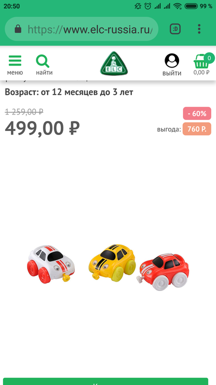Tap the pink -60% discount badge
Viewport: 216px width, 385px height.
coord(197,113)
